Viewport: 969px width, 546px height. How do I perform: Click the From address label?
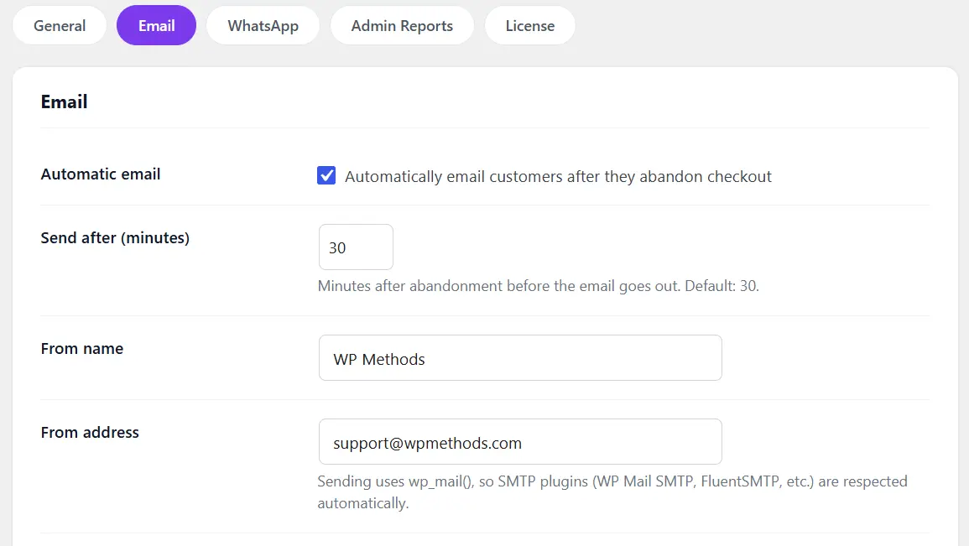pyautogui.click(x=91, y=432)
